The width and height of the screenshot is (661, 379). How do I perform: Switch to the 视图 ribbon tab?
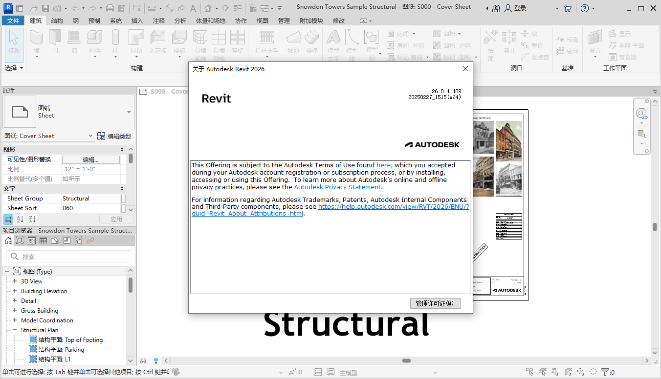[x=263, y=20]
